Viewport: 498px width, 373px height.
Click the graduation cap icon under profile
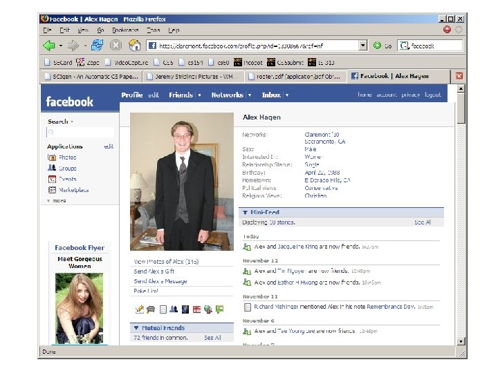click(x=151, y=309)
